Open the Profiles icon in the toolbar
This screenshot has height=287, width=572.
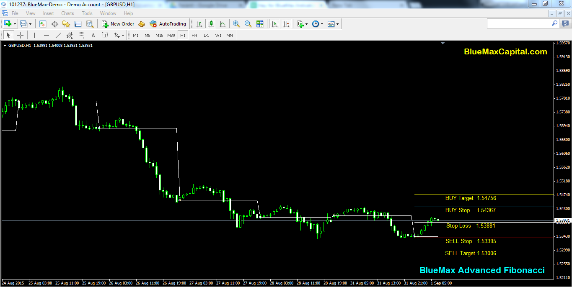click(x=23, y=24)
